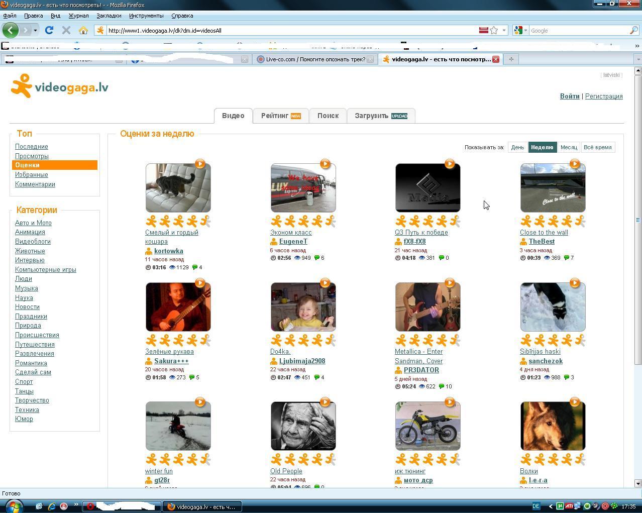Open the Old People video thumbnail
Image resolution: width=642 pixels, height=513 pixels.
coord(303,426)
